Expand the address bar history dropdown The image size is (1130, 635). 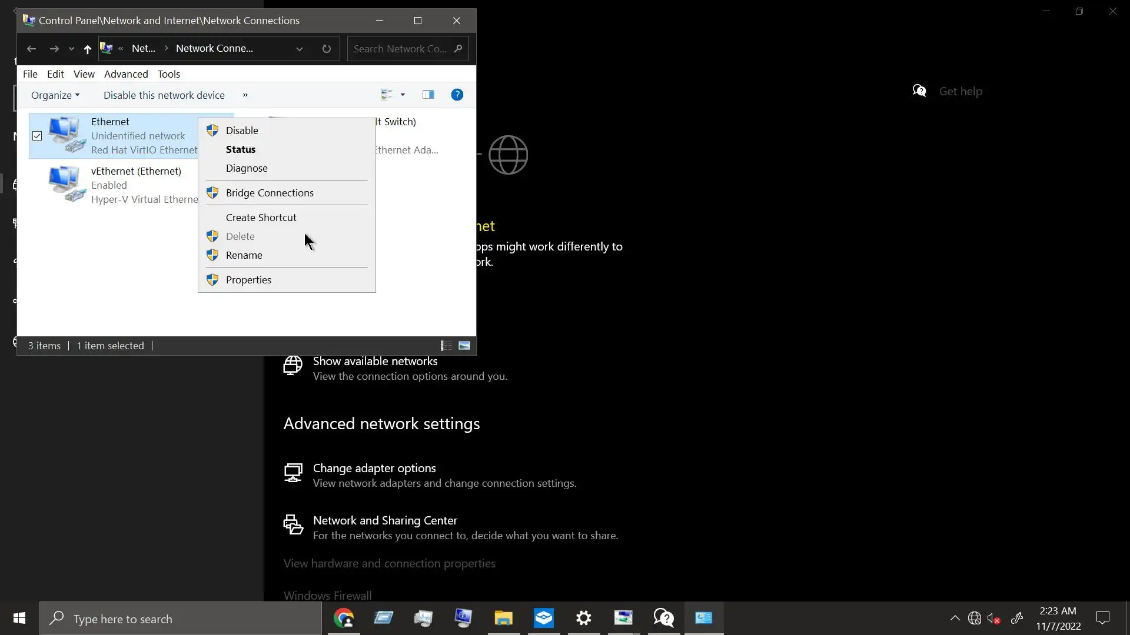pos(300,49)
